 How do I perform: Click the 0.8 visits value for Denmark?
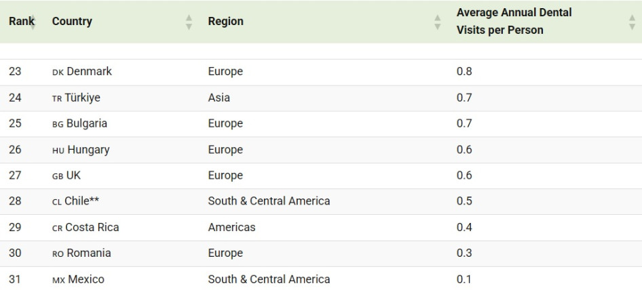(464, 71)
